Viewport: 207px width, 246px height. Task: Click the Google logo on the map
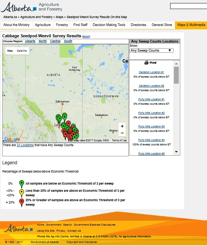tap(12, 139)
